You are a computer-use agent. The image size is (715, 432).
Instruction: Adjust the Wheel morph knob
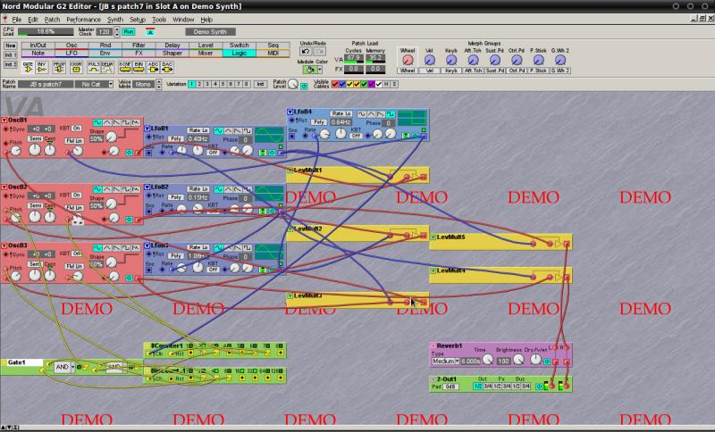click(x=408, y=60)
